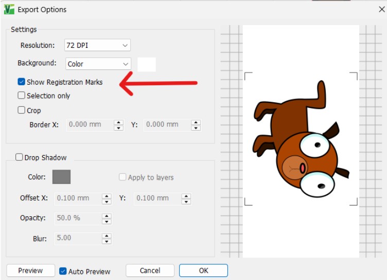
Task: Open the Resolution 72 DPI dropdown
Action: [x=97, y=45]
